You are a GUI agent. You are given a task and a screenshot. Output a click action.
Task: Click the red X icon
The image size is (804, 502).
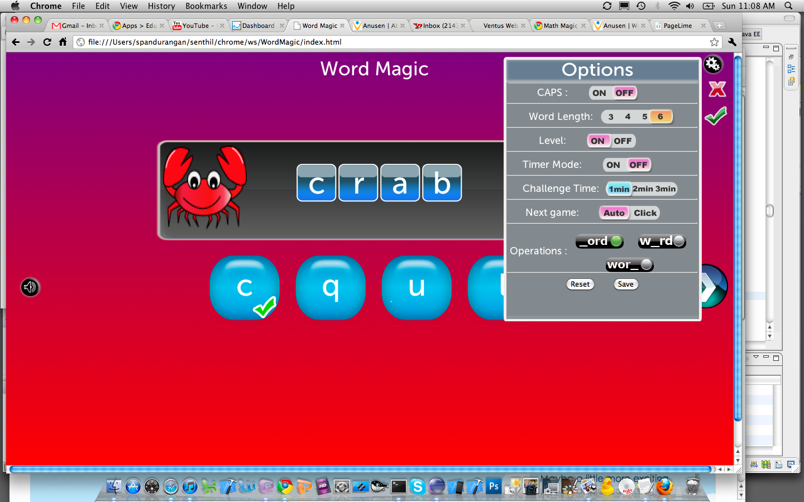(x=717, y=89)
